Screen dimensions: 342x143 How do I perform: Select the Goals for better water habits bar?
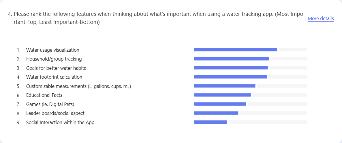pos(231,68)
